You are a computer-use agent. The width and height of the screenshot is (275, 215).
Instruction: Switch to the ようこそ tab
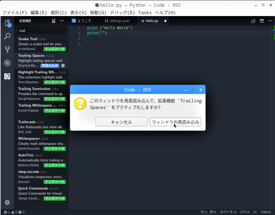[85, 21]
